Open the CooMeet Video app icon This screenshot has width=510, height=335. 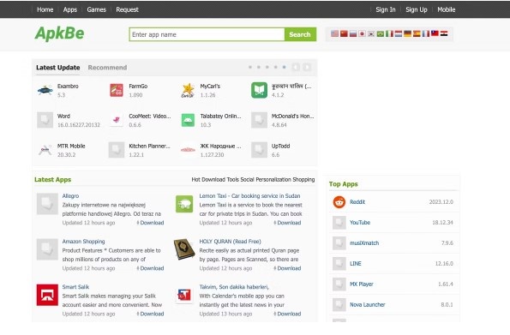pos(117,120)
